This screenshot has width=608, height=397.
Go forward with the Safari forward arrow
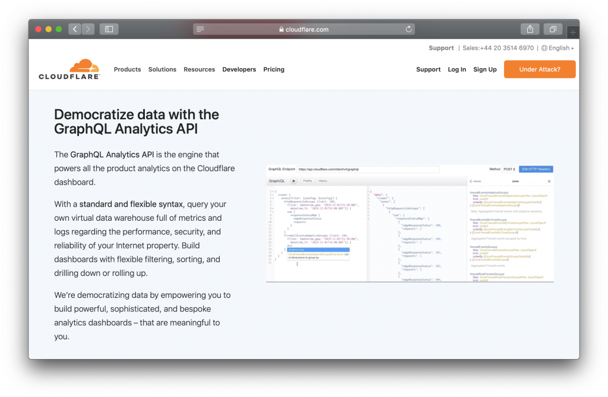pos(88,29)
